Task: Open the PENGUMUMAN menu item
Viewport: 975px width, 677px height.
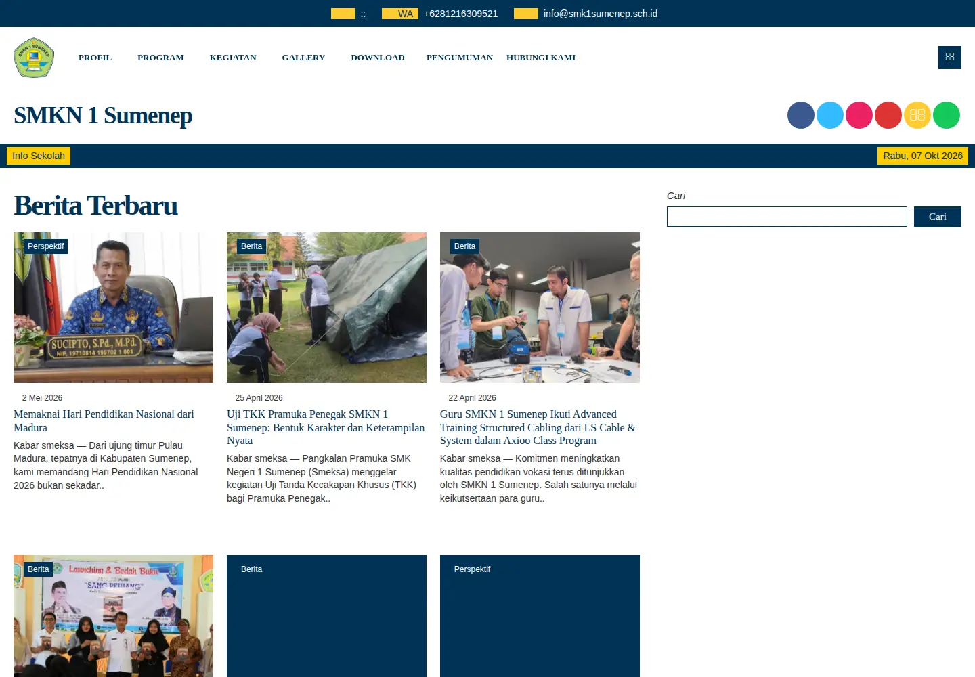Action: (460, 58)
